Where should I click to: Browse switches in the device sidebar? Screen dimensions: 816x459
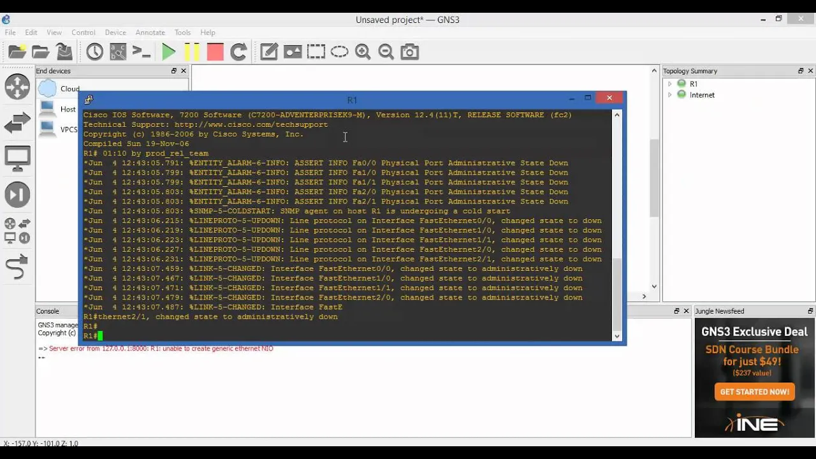coord(17,122)
